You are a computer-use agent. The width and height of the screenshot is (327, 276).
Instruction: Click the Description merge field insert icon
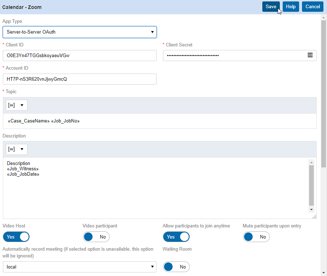click(11, 149)
